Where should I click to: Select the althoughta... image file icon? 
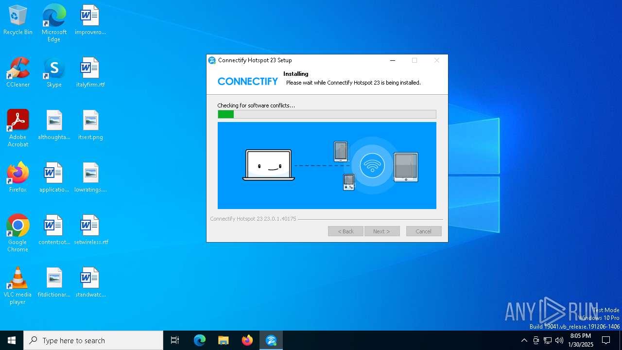click(x=54, y=125)
